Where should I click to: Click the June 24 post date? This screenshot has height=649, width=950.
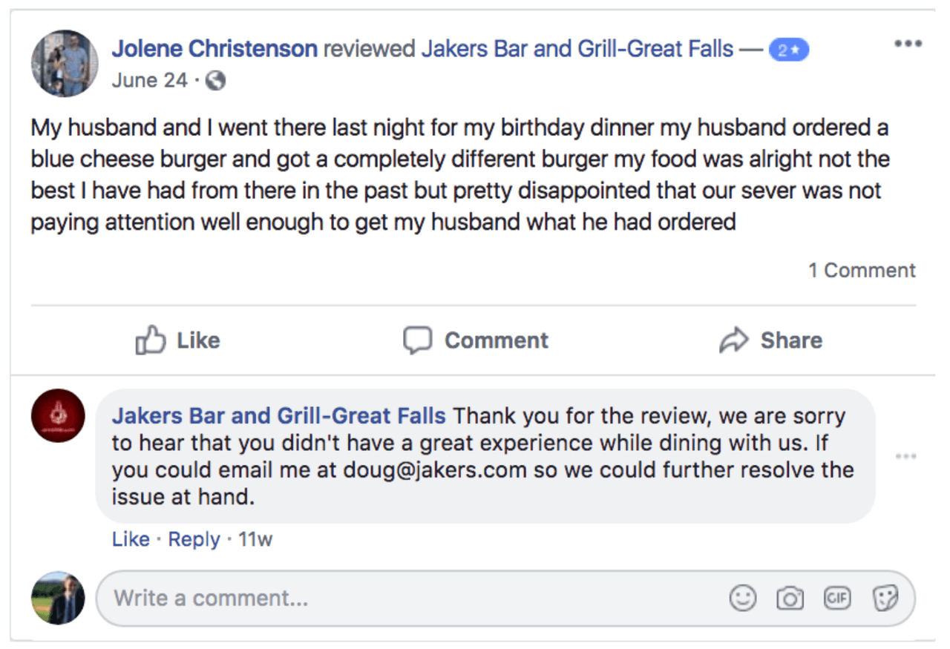[149, 80]
